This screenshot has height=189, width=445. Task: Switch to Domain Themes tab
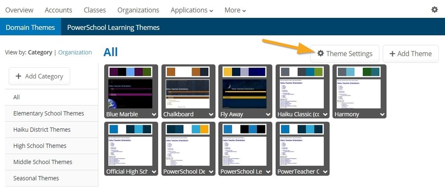click(30, 27)
